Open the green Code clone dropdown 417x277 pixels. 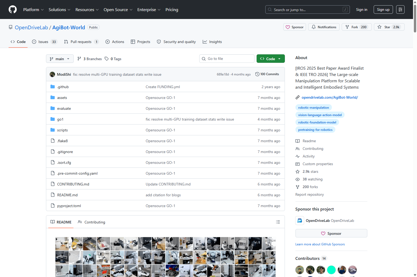coord(271,59)
